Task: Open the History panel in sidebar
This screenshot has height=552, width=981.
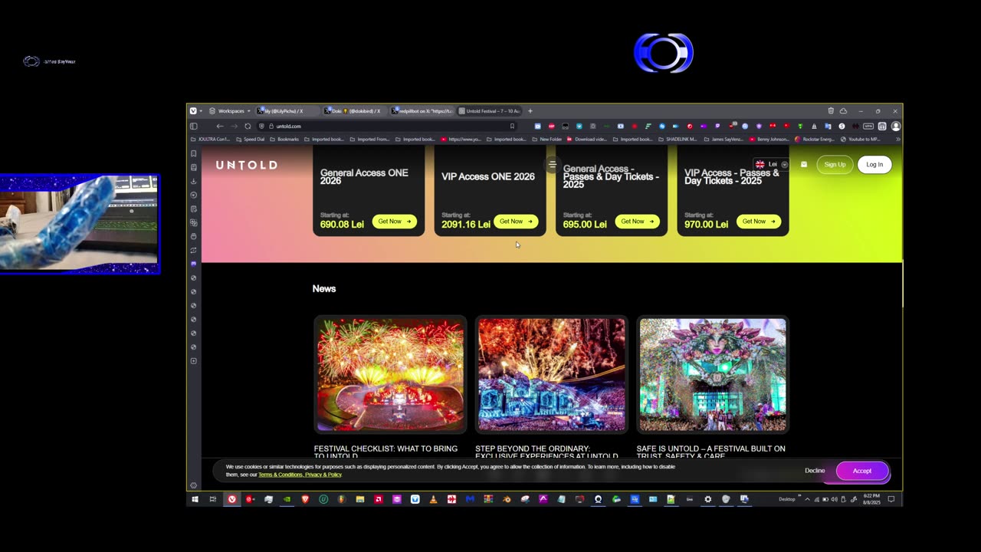Action: click(194, 195)
